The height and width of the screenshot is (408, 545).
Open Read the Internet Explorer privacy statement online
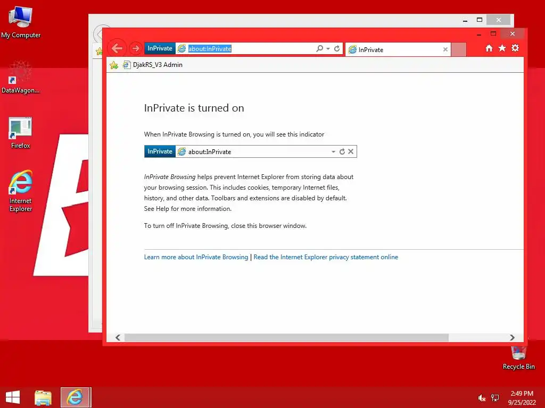point(326,257)
